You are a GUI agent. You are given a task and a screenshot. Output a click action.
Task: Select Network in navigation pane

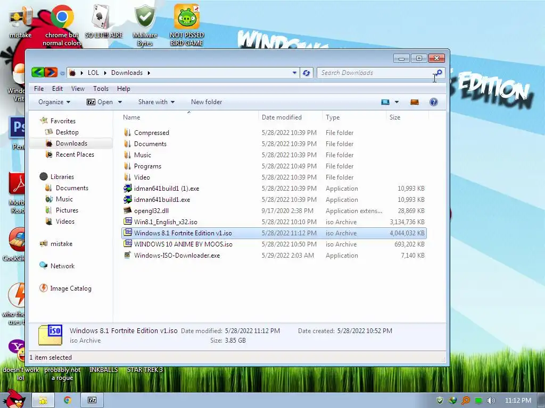click(62, 266)
